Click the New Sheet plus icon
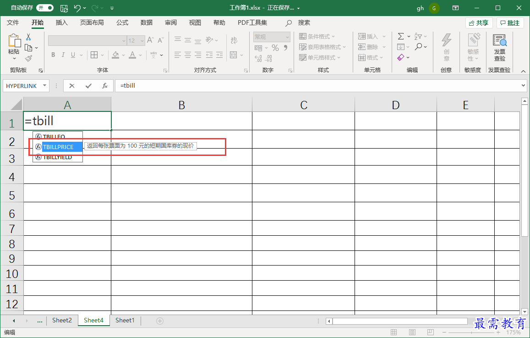The width and height of the screenshot is (530, 338). [x=160, y=321]
